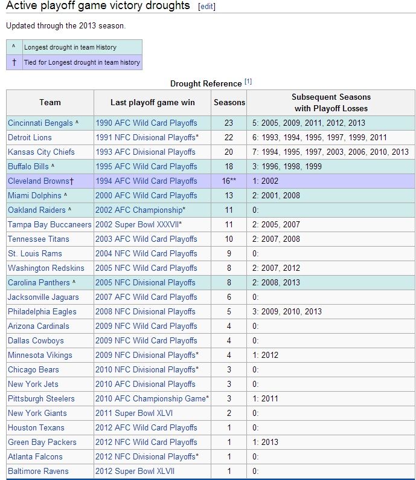Open the Atlanta Falcons team link
Viewport: 416px width, 480px height.
point(35,457)
